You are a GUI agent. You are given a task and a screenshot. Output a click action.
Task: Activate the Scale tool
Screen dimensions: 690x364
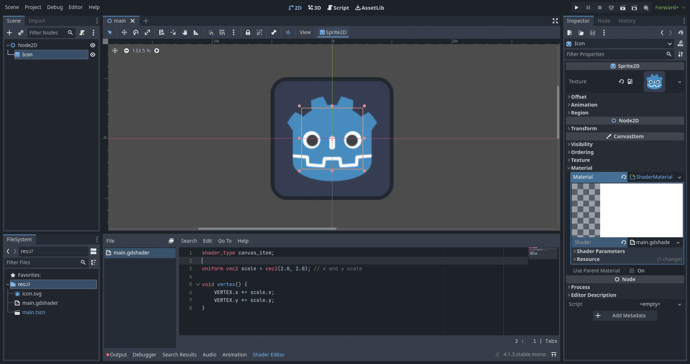coord(147,32)
